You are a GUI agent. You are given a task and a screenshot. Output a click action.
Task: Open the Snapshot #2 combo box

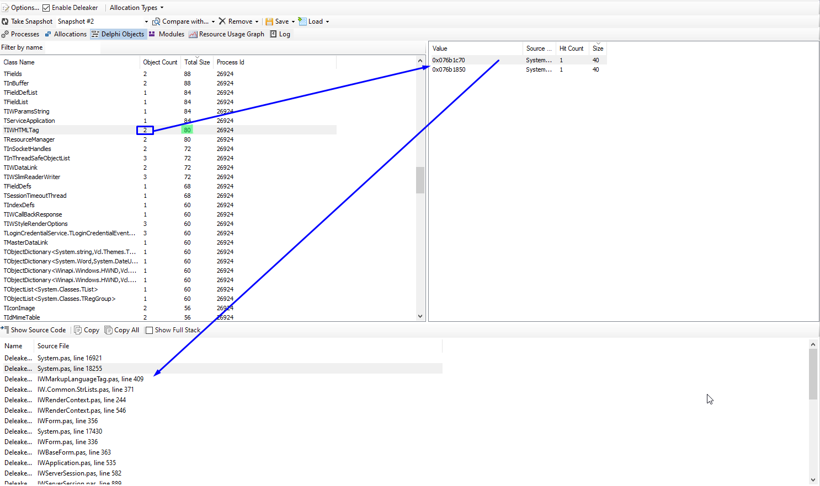click(103, 21)
